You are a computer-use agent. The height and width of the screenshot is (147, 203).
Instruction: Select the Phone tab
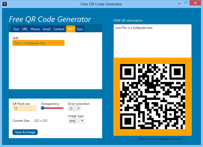35,29
